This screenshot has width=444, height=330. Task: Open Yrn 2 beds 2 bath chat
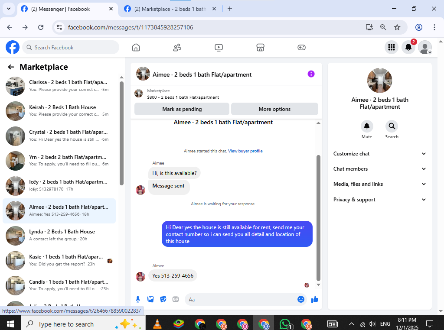click(x=59, y=161)
